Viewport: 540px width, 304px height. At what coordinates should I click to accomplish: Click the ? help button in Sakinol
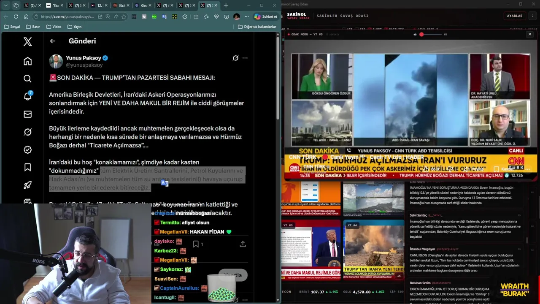coord(532,16)
